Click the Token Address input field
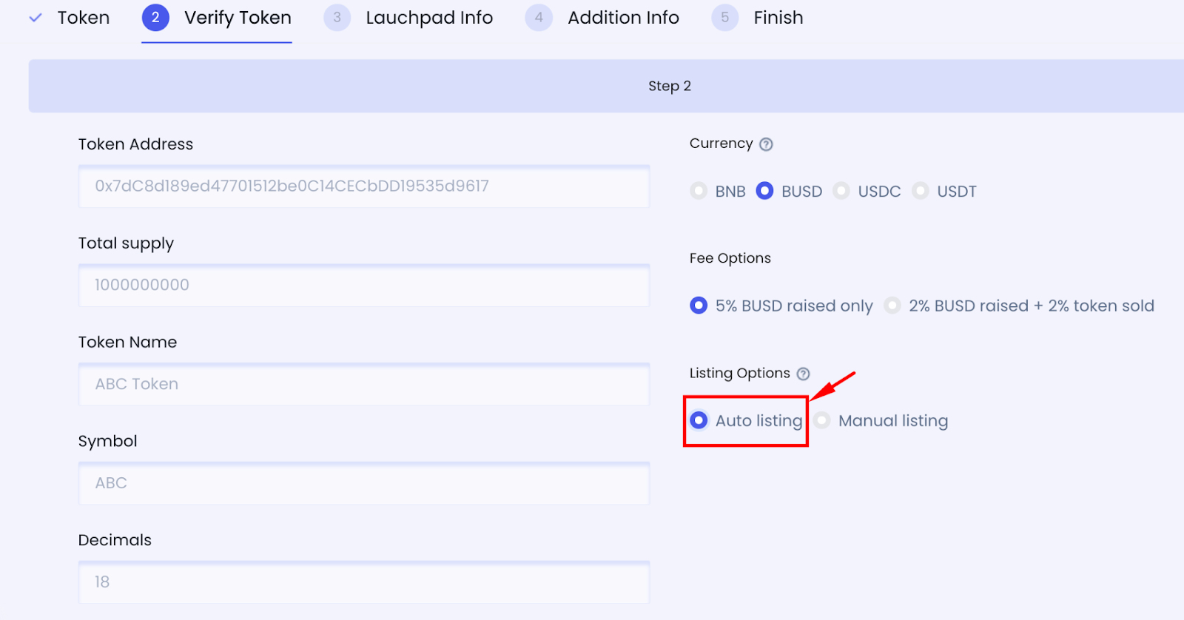Screen dimensions: 1184x620 click(363, 186)
